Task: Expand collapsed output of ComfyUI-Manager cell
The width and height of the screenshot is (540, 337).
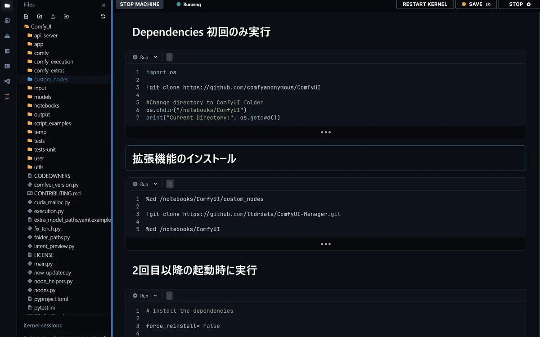Action: [x=326, y=244]
